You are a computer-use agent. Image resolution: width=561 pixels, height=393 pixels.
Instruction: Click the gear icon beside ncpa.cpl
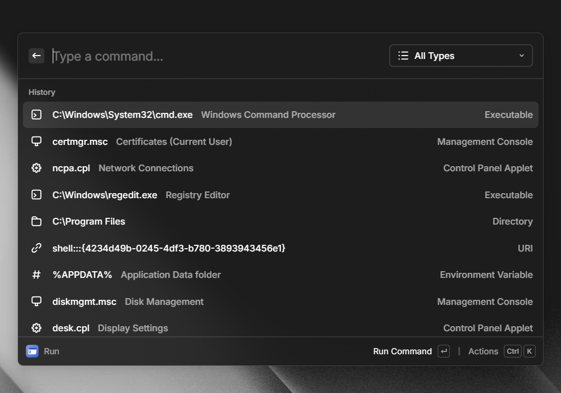point(36,168)
